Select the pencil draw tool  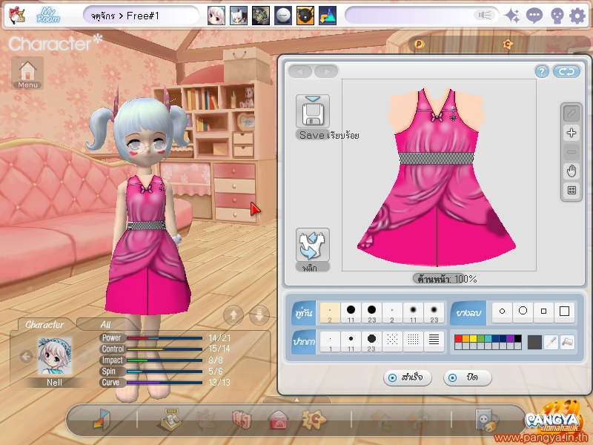[x=572, y=113]
